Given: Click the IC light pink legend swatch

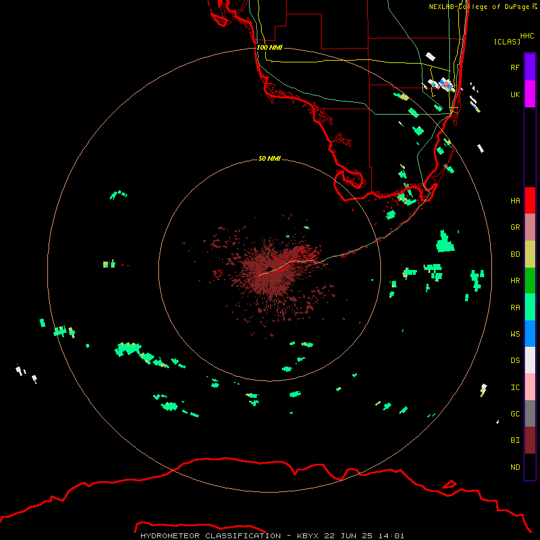Looking at the screenshot, I should point(530,387).
